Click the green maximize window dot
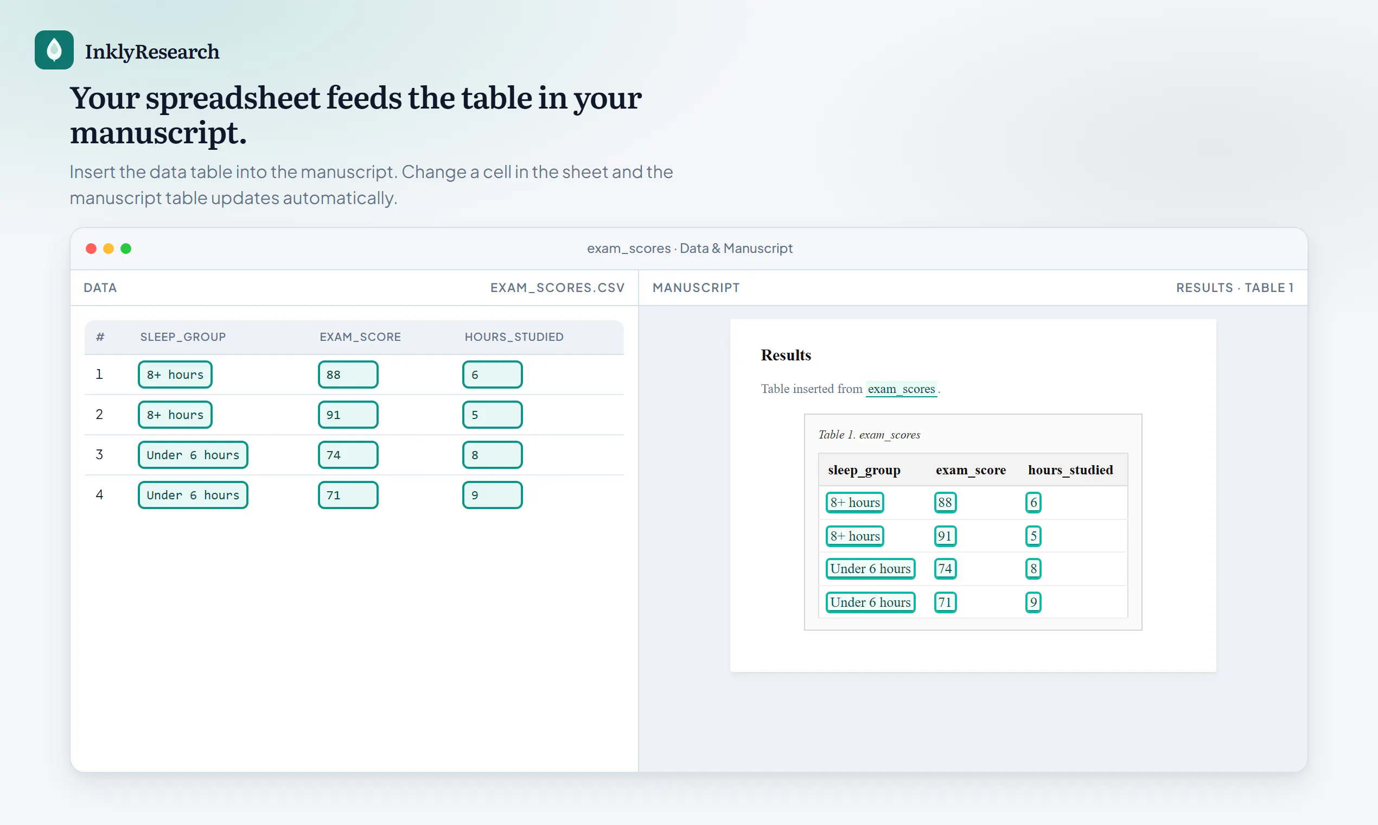This screenshot has height=825, width=1378. 126,249
